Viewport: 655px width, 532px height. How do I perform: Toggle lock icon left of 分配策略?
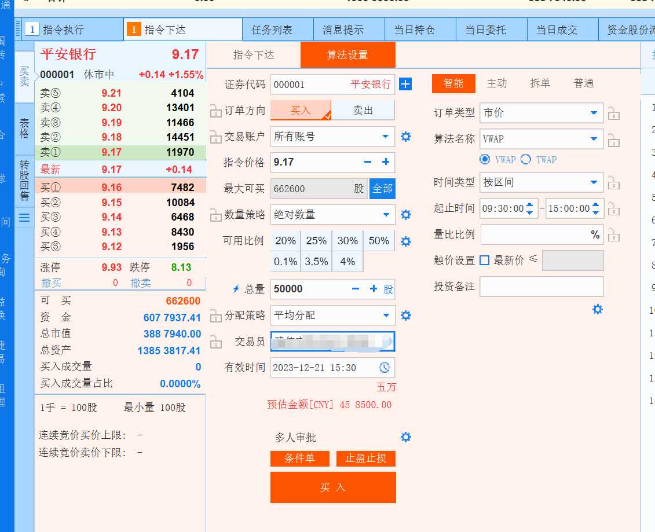(215, 315)
